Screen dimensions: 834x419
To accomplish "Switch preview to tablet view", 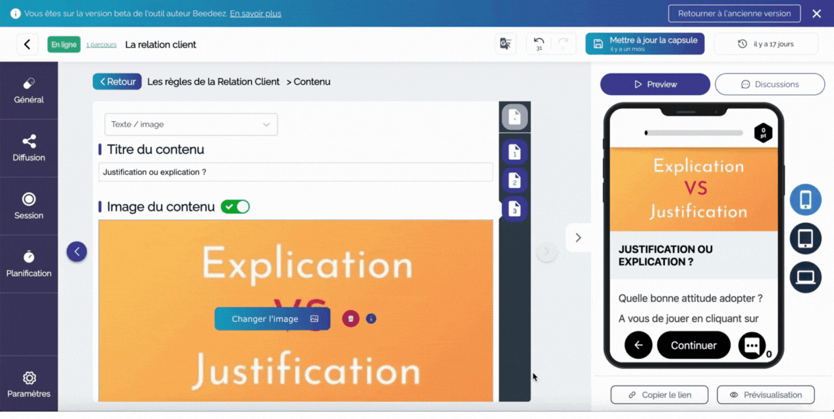I will pyautogui.click(x=805, y=239).
